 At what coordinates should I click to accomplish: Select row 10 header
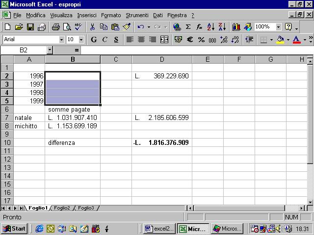point(7,142)
